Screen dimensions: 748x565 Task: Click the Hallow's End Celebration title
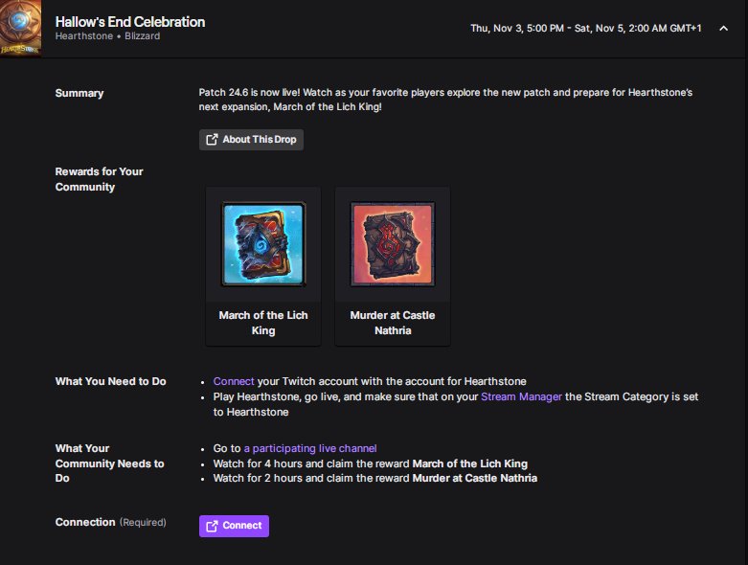tap(130, 22)
